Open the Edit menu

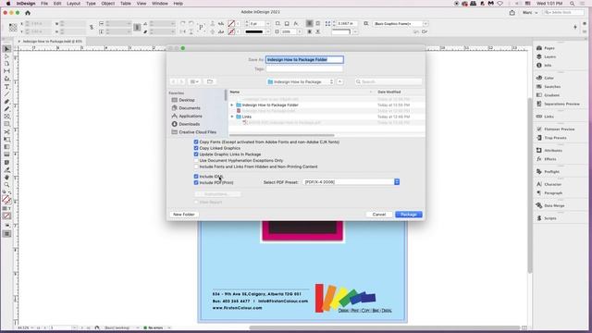point(57,4)
